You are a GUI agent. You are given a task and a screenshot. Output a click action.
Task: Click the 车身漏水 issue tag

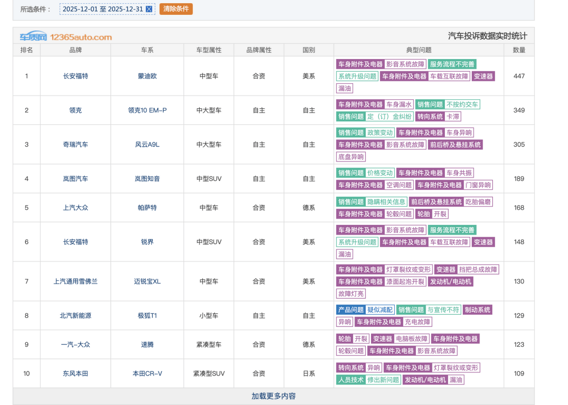[399, 104]
